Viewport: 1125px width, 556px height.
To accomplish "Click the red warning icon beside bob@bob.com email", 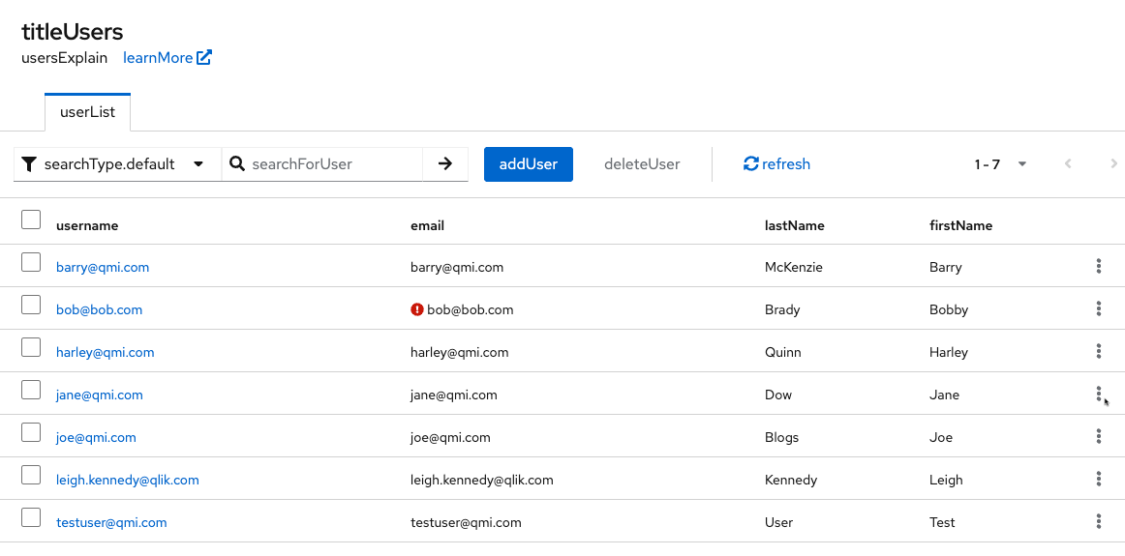I will click(417, 309).
